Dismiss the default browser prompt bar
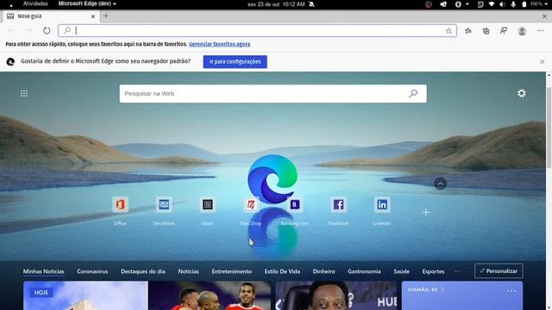 (542, 61)
